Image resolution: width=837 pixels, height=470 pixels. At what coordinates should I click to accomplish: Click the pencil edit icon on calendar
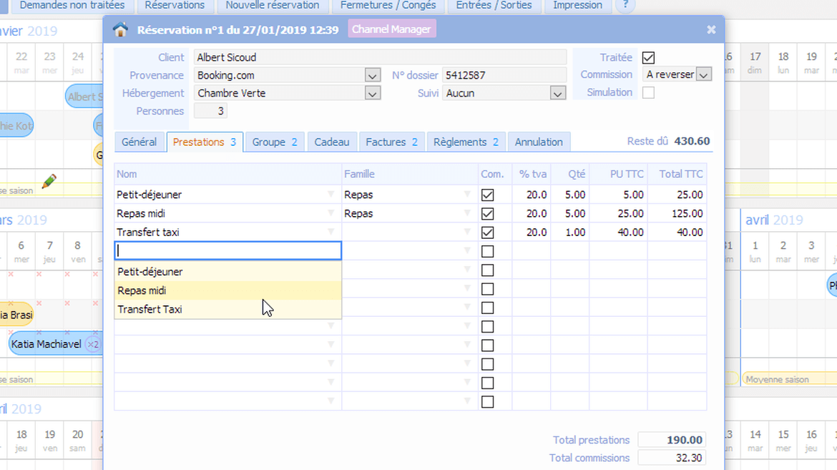[x=49, y=181]
